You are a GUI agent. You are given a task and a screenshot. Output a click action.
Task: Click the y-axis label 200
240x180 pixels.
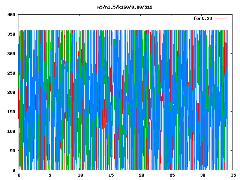[x=11, y=92]
